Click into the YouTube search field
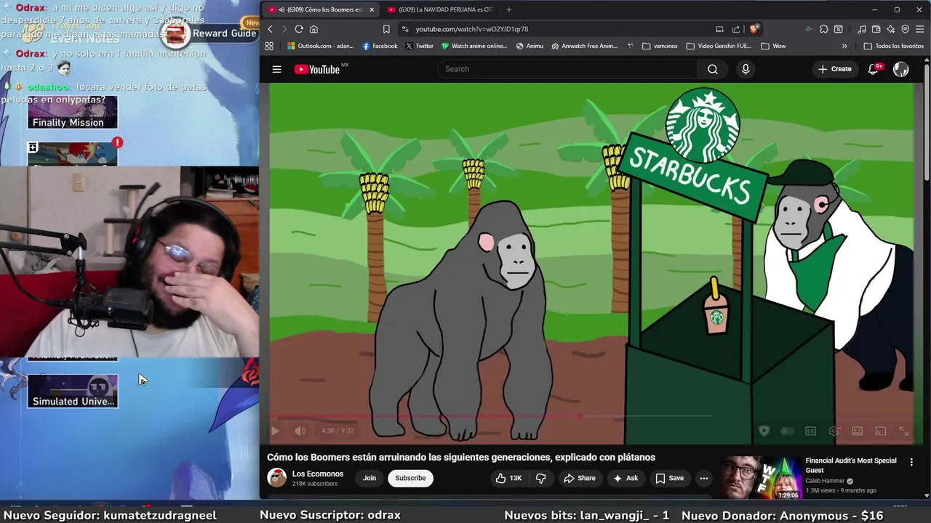931x523 pixels. coord(567,69)
